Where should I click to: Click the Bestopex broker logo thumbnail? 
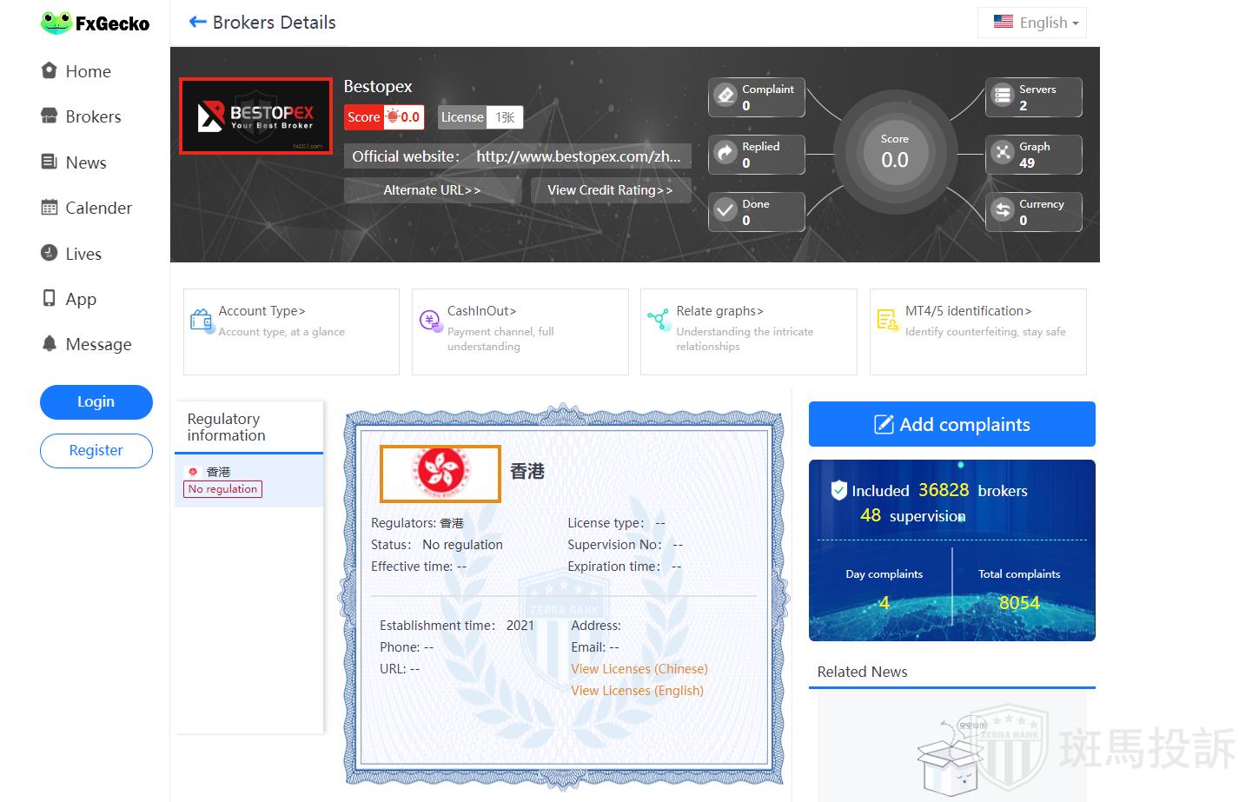pos(255,116)
